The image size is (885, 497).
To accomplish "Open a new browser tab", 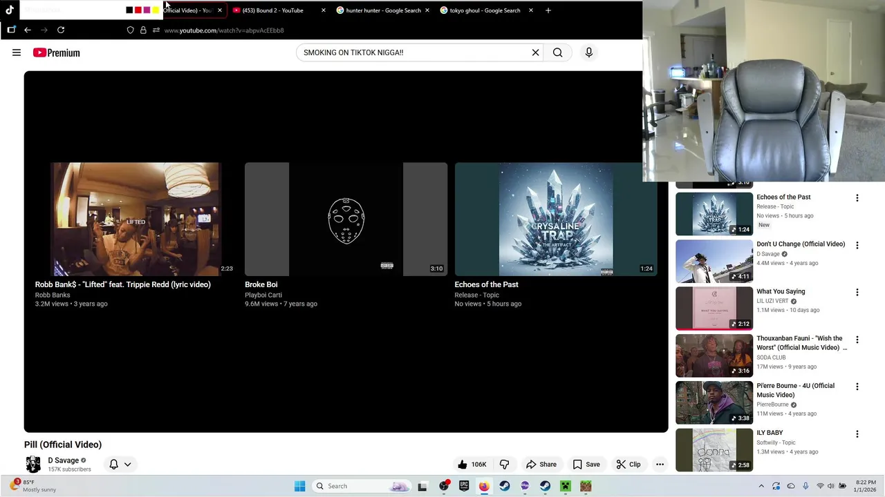I will tap(548, 10).
